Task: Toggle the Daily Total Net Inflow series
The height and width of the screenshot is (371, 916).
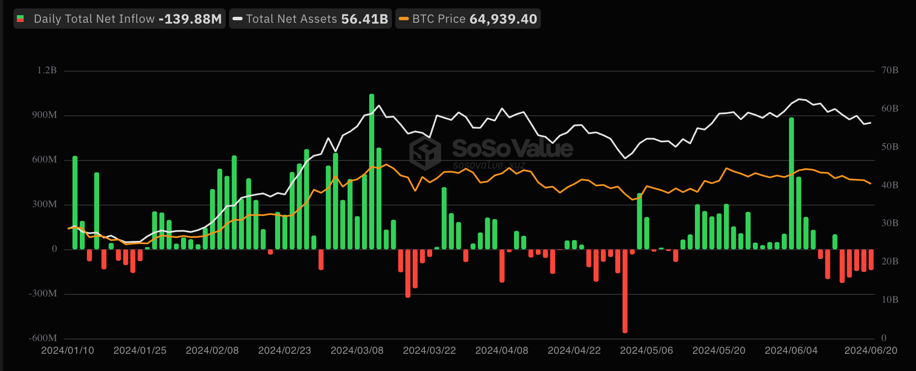Action: [x=94, y=19]
